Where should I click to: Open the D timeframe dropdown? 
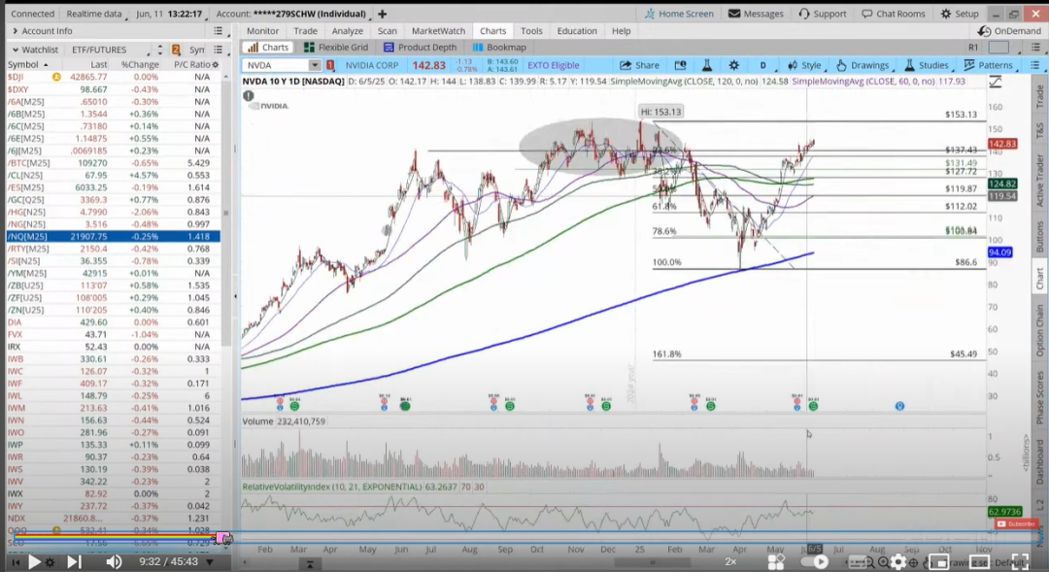(763, 65)
